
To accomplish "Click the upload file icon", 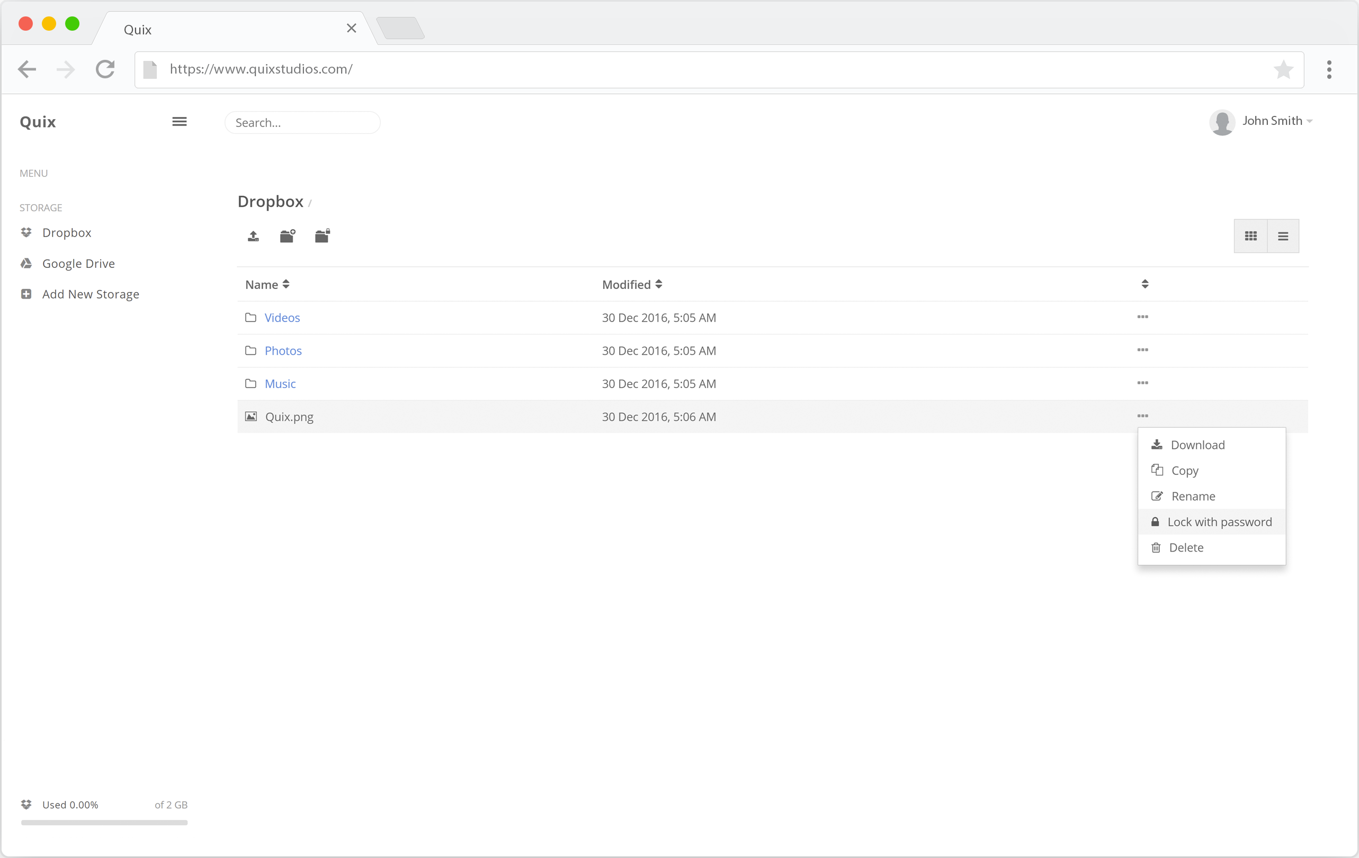I will [x=253, y=236].
